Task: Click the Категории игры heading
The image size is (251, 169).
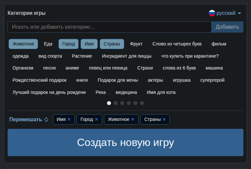Action: [26, 13]
